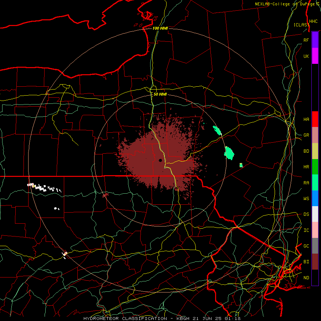Click the HR dark green legend block
The width and height of the screenshot is (321, 321).
[x=315, y=167]
